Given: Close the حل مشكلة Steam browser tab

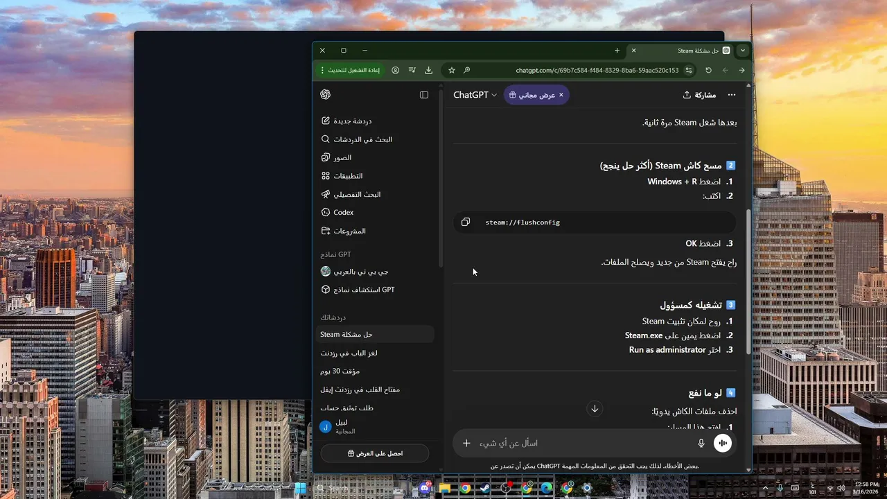Looking at the screenshot, I should click(633, 51).
